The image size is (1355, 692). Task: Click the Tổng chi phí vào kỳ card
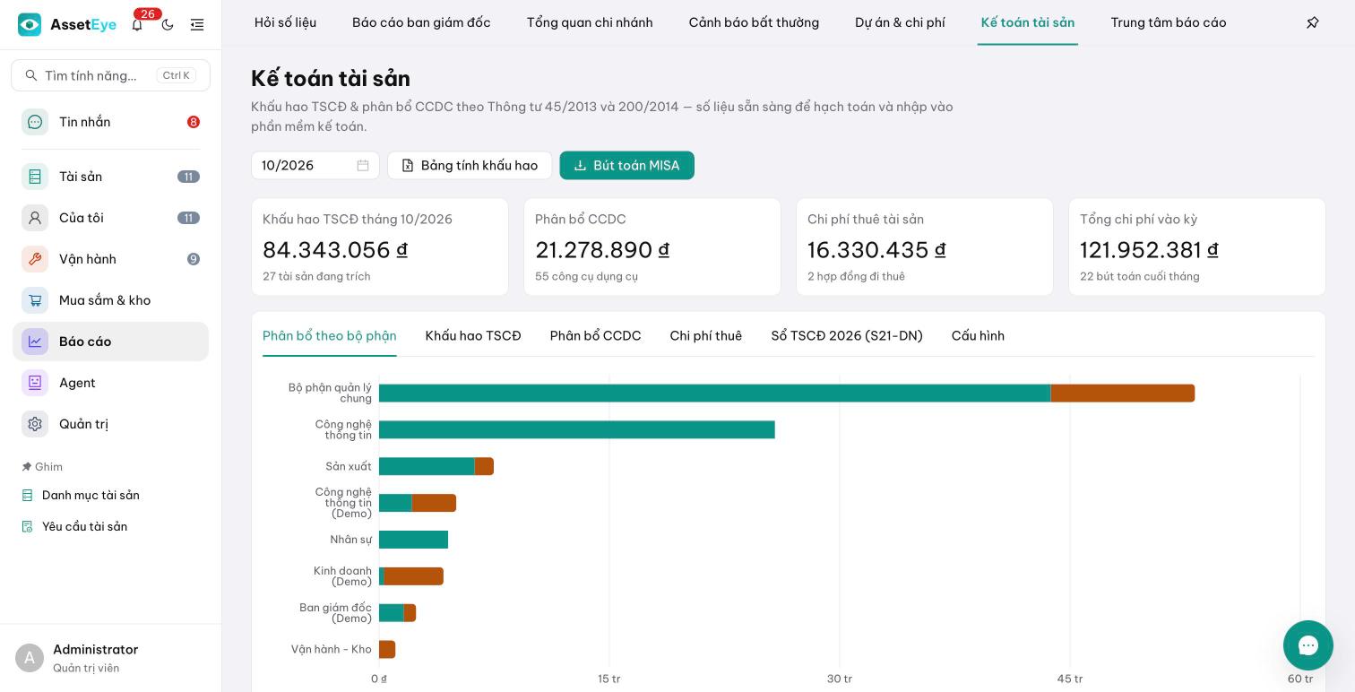coord(1197,247)
